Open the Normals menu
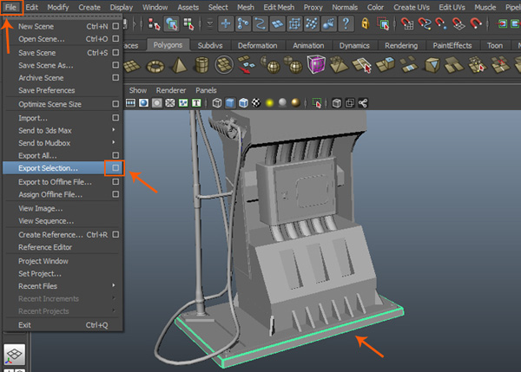The width and height of the screenshot is (521, 372). coord(345,7)
